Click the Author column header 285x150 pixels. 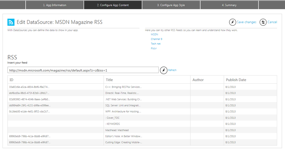click(207, 80)
